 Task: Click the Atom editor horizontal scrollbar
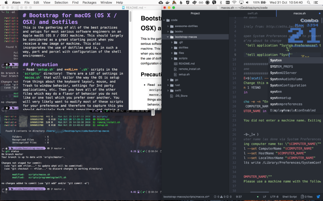tap(260, 192)
